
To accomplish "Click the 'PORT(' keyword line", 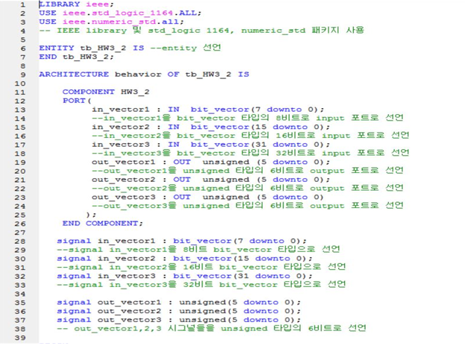I will coord(77,101).
